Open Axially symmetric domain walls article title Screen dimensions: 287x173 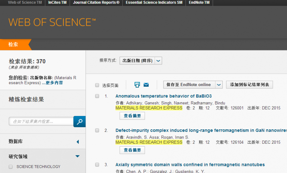coord(190,165)
